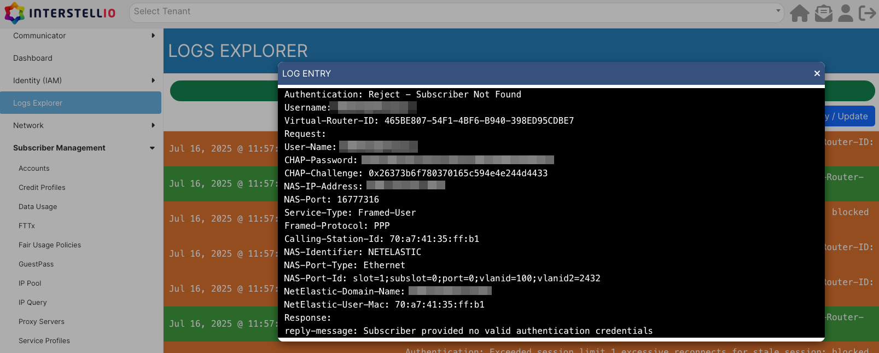Close the Log Entry dialog
The height and width of the screenshot is (353, 879).
(817, 73)
